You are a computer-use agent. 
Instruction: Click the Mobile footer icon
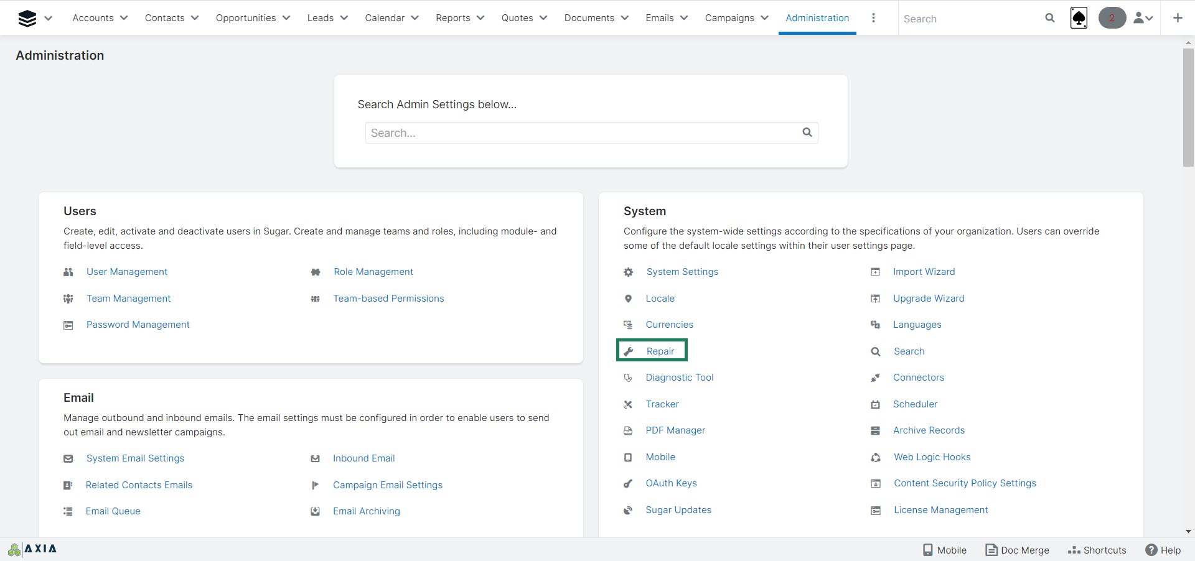(x=928, y=550)
